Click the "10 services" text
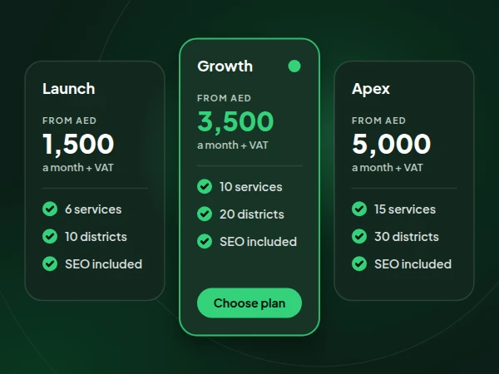 pos(251,187)
